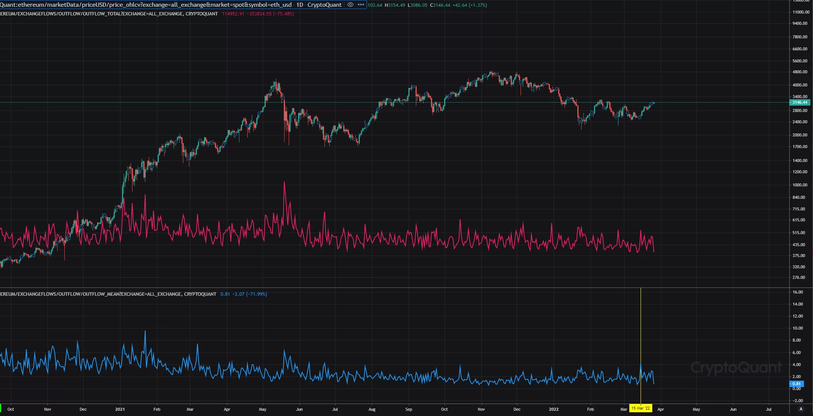Click the 1000.00 label on price scale
Image resolution: width=813 pixels, height=416 pixels.
click(x=799, y=185)
